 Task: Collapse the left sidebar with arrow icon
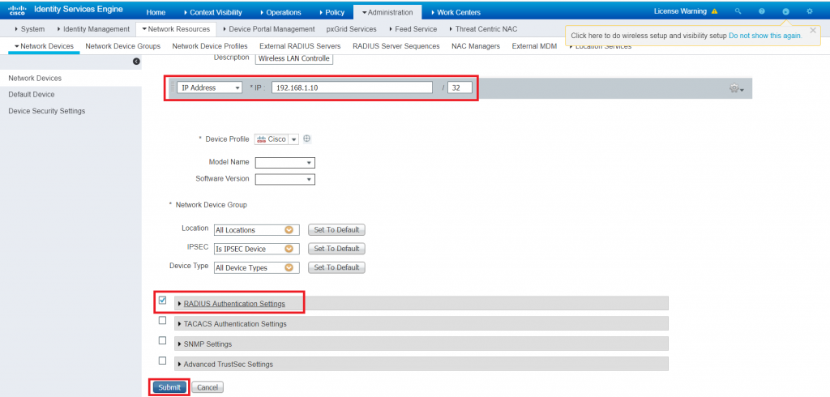pyautogui.click(x=136, y=62)
